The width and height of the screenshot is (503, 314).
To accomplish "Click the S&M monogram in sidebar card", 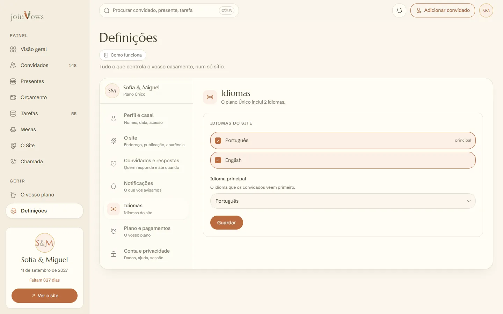I will 45,243.
